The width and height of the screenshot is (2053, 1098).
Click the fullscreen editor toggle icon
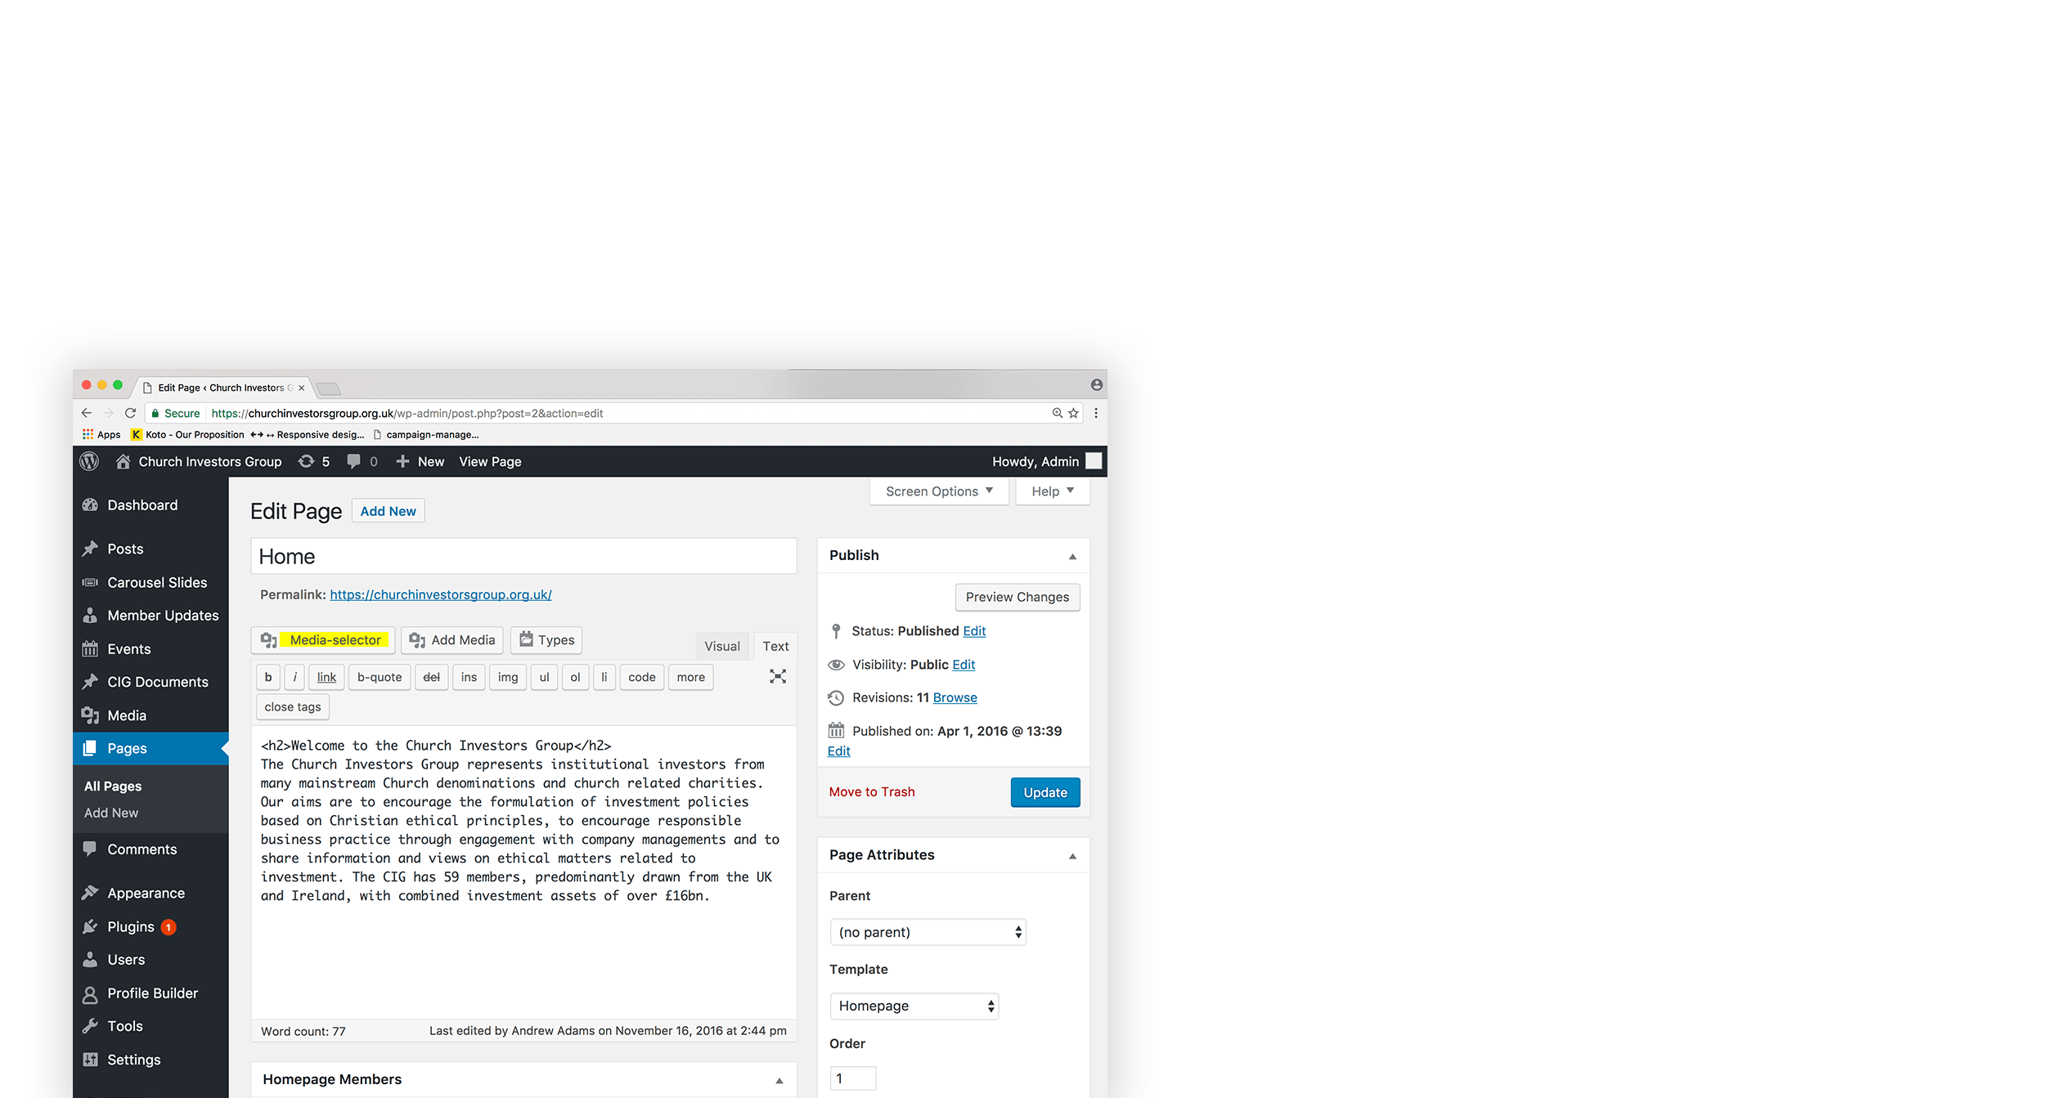778,676
